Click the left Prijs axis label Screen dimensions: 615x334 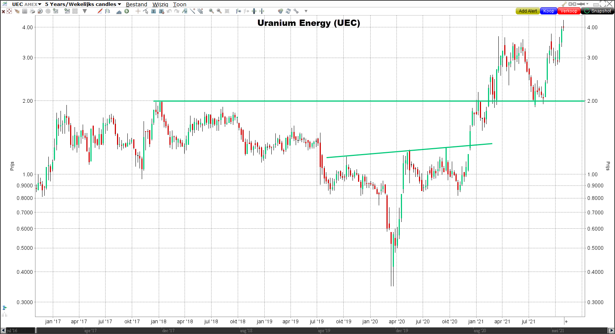pos(12,166)
